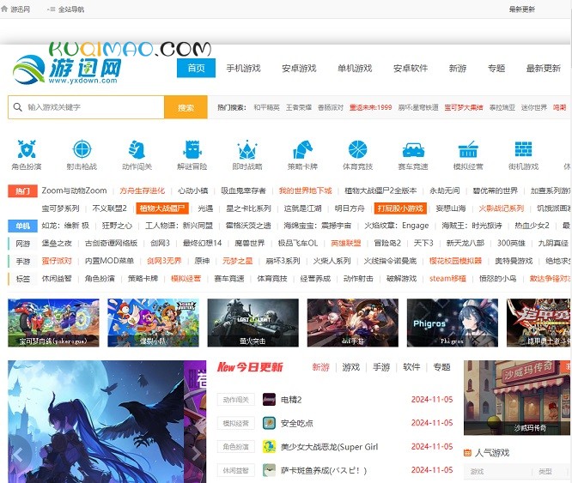Screen dimensions: 572x483
Task: Open 单机游戏 in the main navigation
Action: click(355, 68)
